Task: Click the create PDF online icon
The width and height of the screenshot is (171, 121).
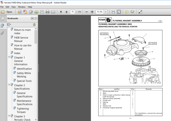Action: (x=20, y=12)
